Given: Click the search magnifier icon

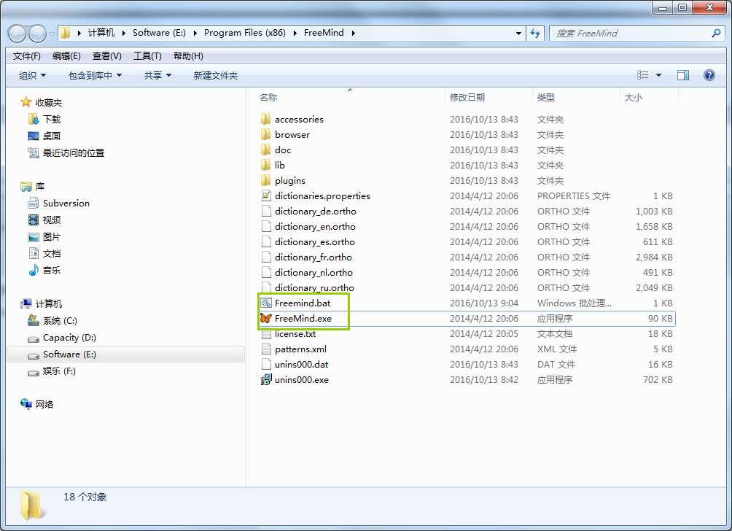Looking at the screenshot, I should tap(716, 33).
